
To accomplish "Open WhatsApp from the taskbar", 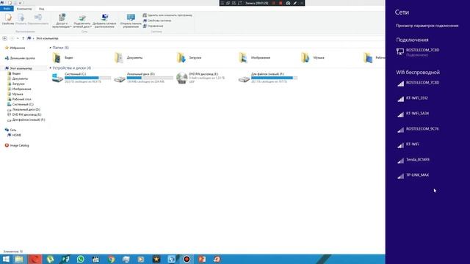I will coord(80,259).
